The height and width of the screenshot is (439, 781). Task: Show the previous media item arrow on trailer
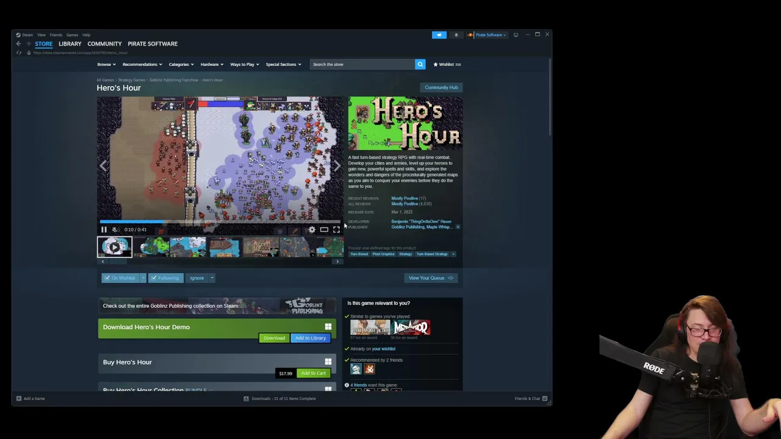pos(103,166)
